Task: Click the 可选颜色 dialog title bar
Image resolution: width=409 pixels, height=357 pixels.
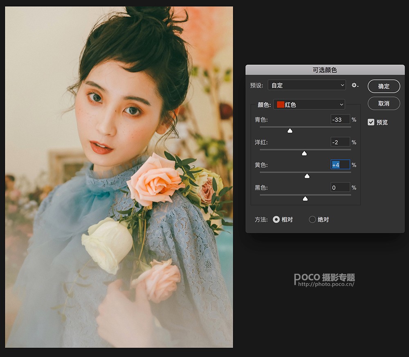Action: [325, 70]
